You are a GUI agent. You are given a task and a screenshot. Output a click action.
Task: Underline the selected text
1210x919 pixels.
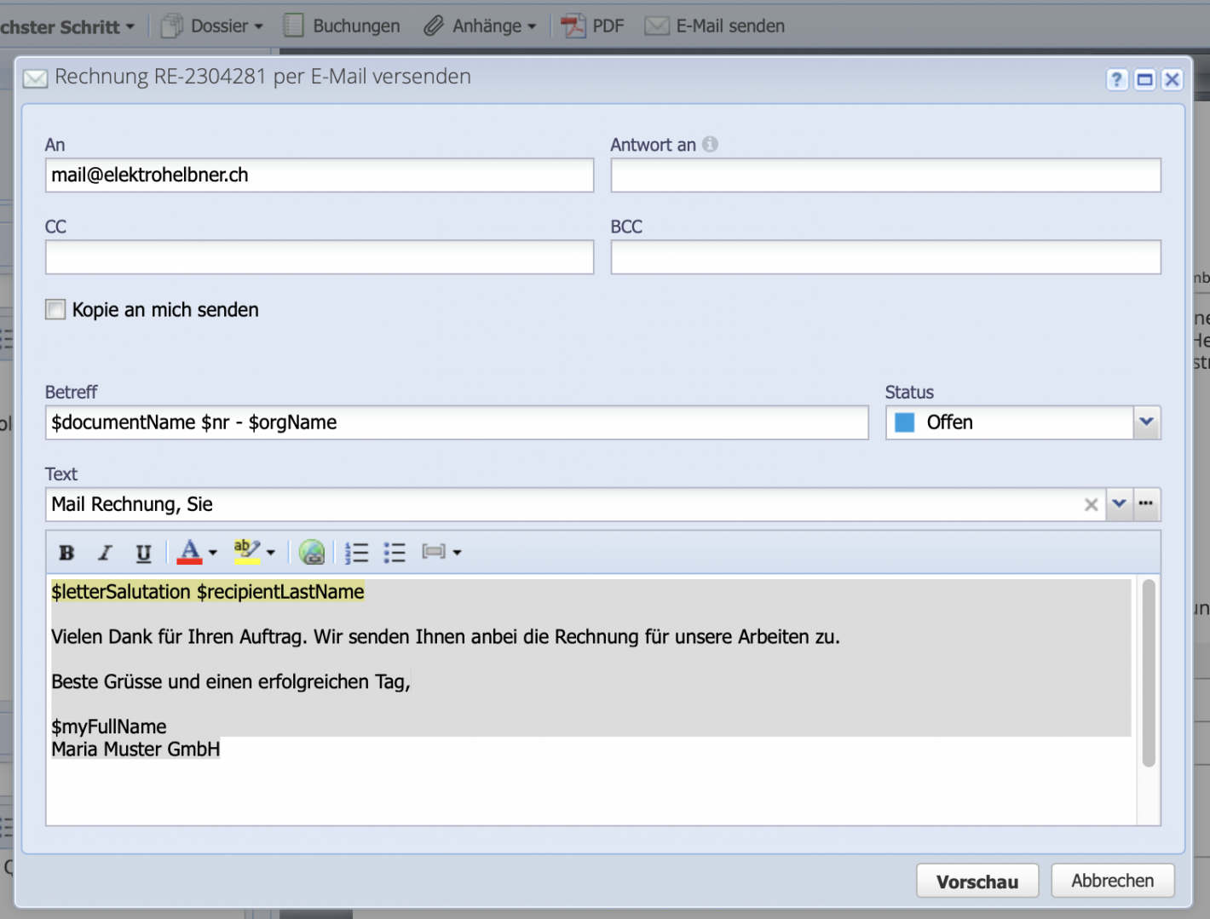[x=142, y=552]
